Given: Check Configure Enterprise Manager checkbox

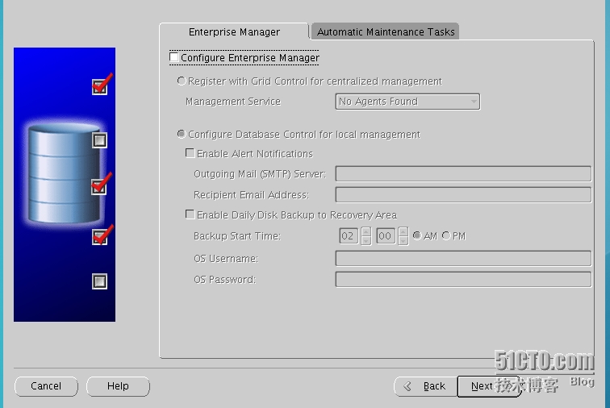Looking at the screenshot, I should 174,57.
